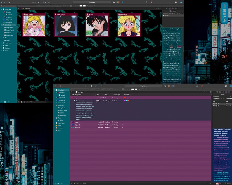Expand Chapter III row in outliner

[x=72, y=125]
